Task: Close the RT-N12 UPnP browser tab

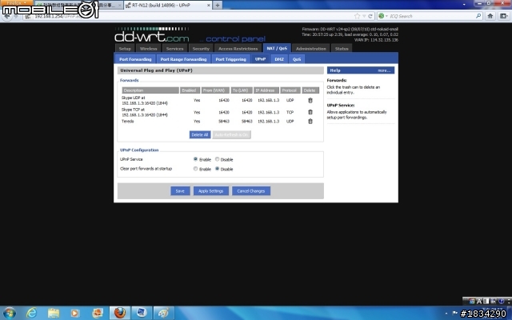Action: point(209,6)
